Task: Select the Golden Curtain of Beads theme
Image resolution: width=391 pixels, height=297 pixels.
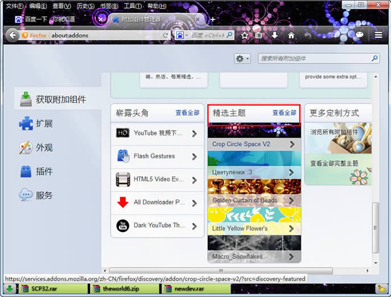Action: [254, 193]
